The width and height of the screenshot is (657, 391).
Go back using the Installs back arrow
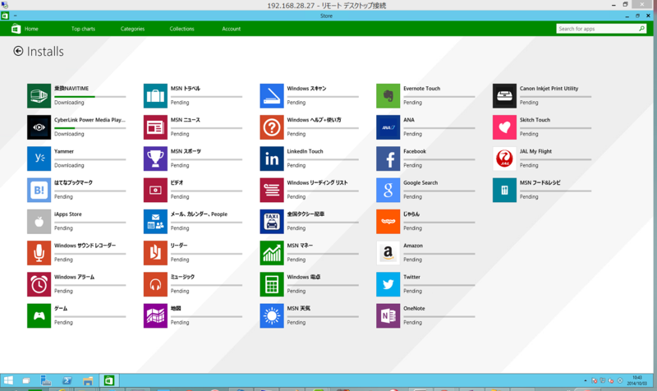[x=18, y=51]
